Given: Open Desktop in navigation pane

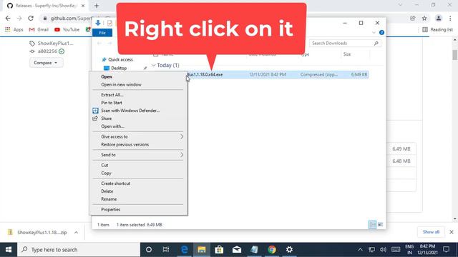Looking at the screenshot, I should click(119, 69).
